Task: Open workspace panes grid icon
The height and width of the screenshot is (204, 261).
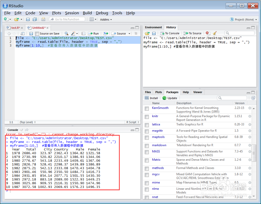Action: (x=92, y=19)
